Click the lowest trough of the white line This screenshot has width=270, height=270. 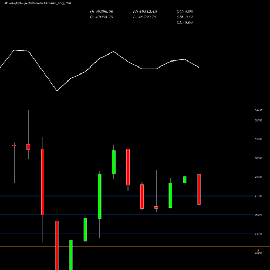pyautogui.click(x=57, y=91)
